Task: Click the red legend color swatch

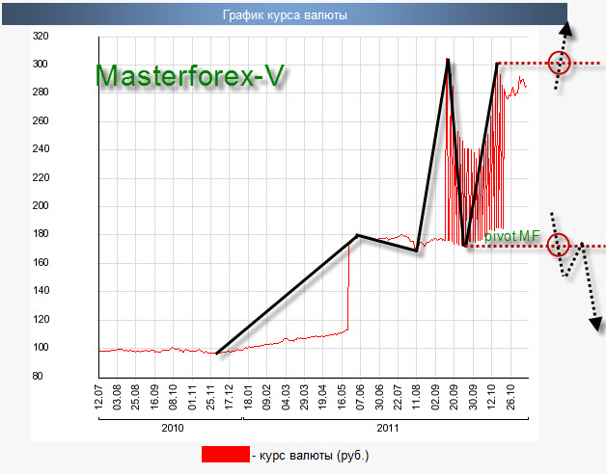Action: click(x=226, y=455)
